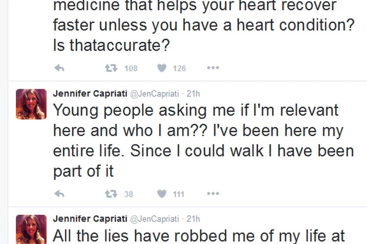Open more options on heart condition tweet

(x=213, y=68)
